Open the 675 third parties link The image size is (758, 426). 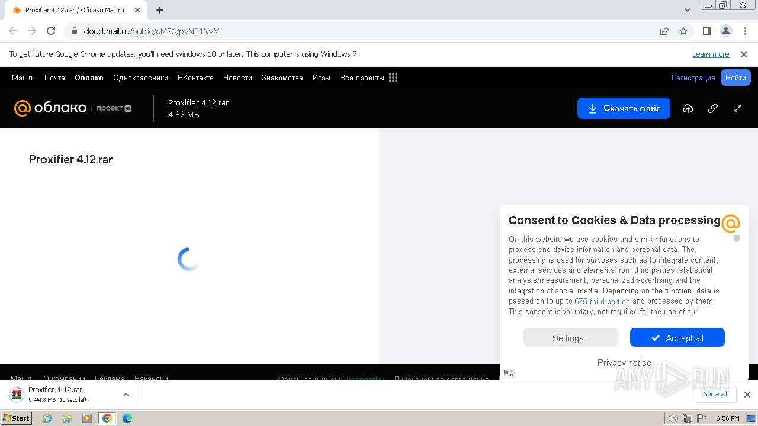coord(602,301)
